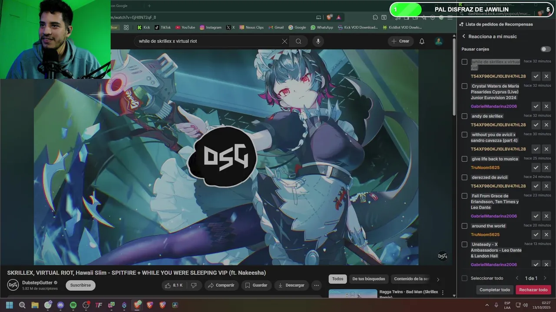Select the 'De tus búsquedas' chip
Viewport: 556px width, 312px height.
tap(368, 279)
